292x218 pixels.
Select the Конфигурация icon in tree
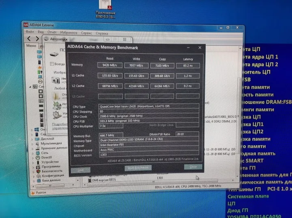click(x=39, y=176)
